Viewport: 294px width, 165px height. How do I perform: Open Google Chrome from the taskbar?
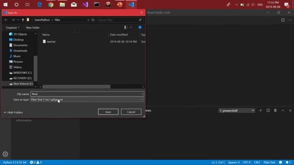(51, 5)
